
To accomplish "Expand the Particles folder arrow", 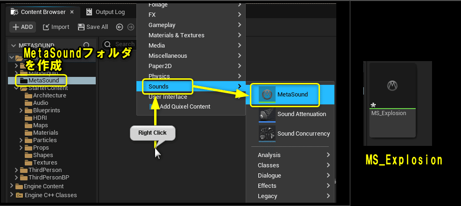I will coord(21,140).
